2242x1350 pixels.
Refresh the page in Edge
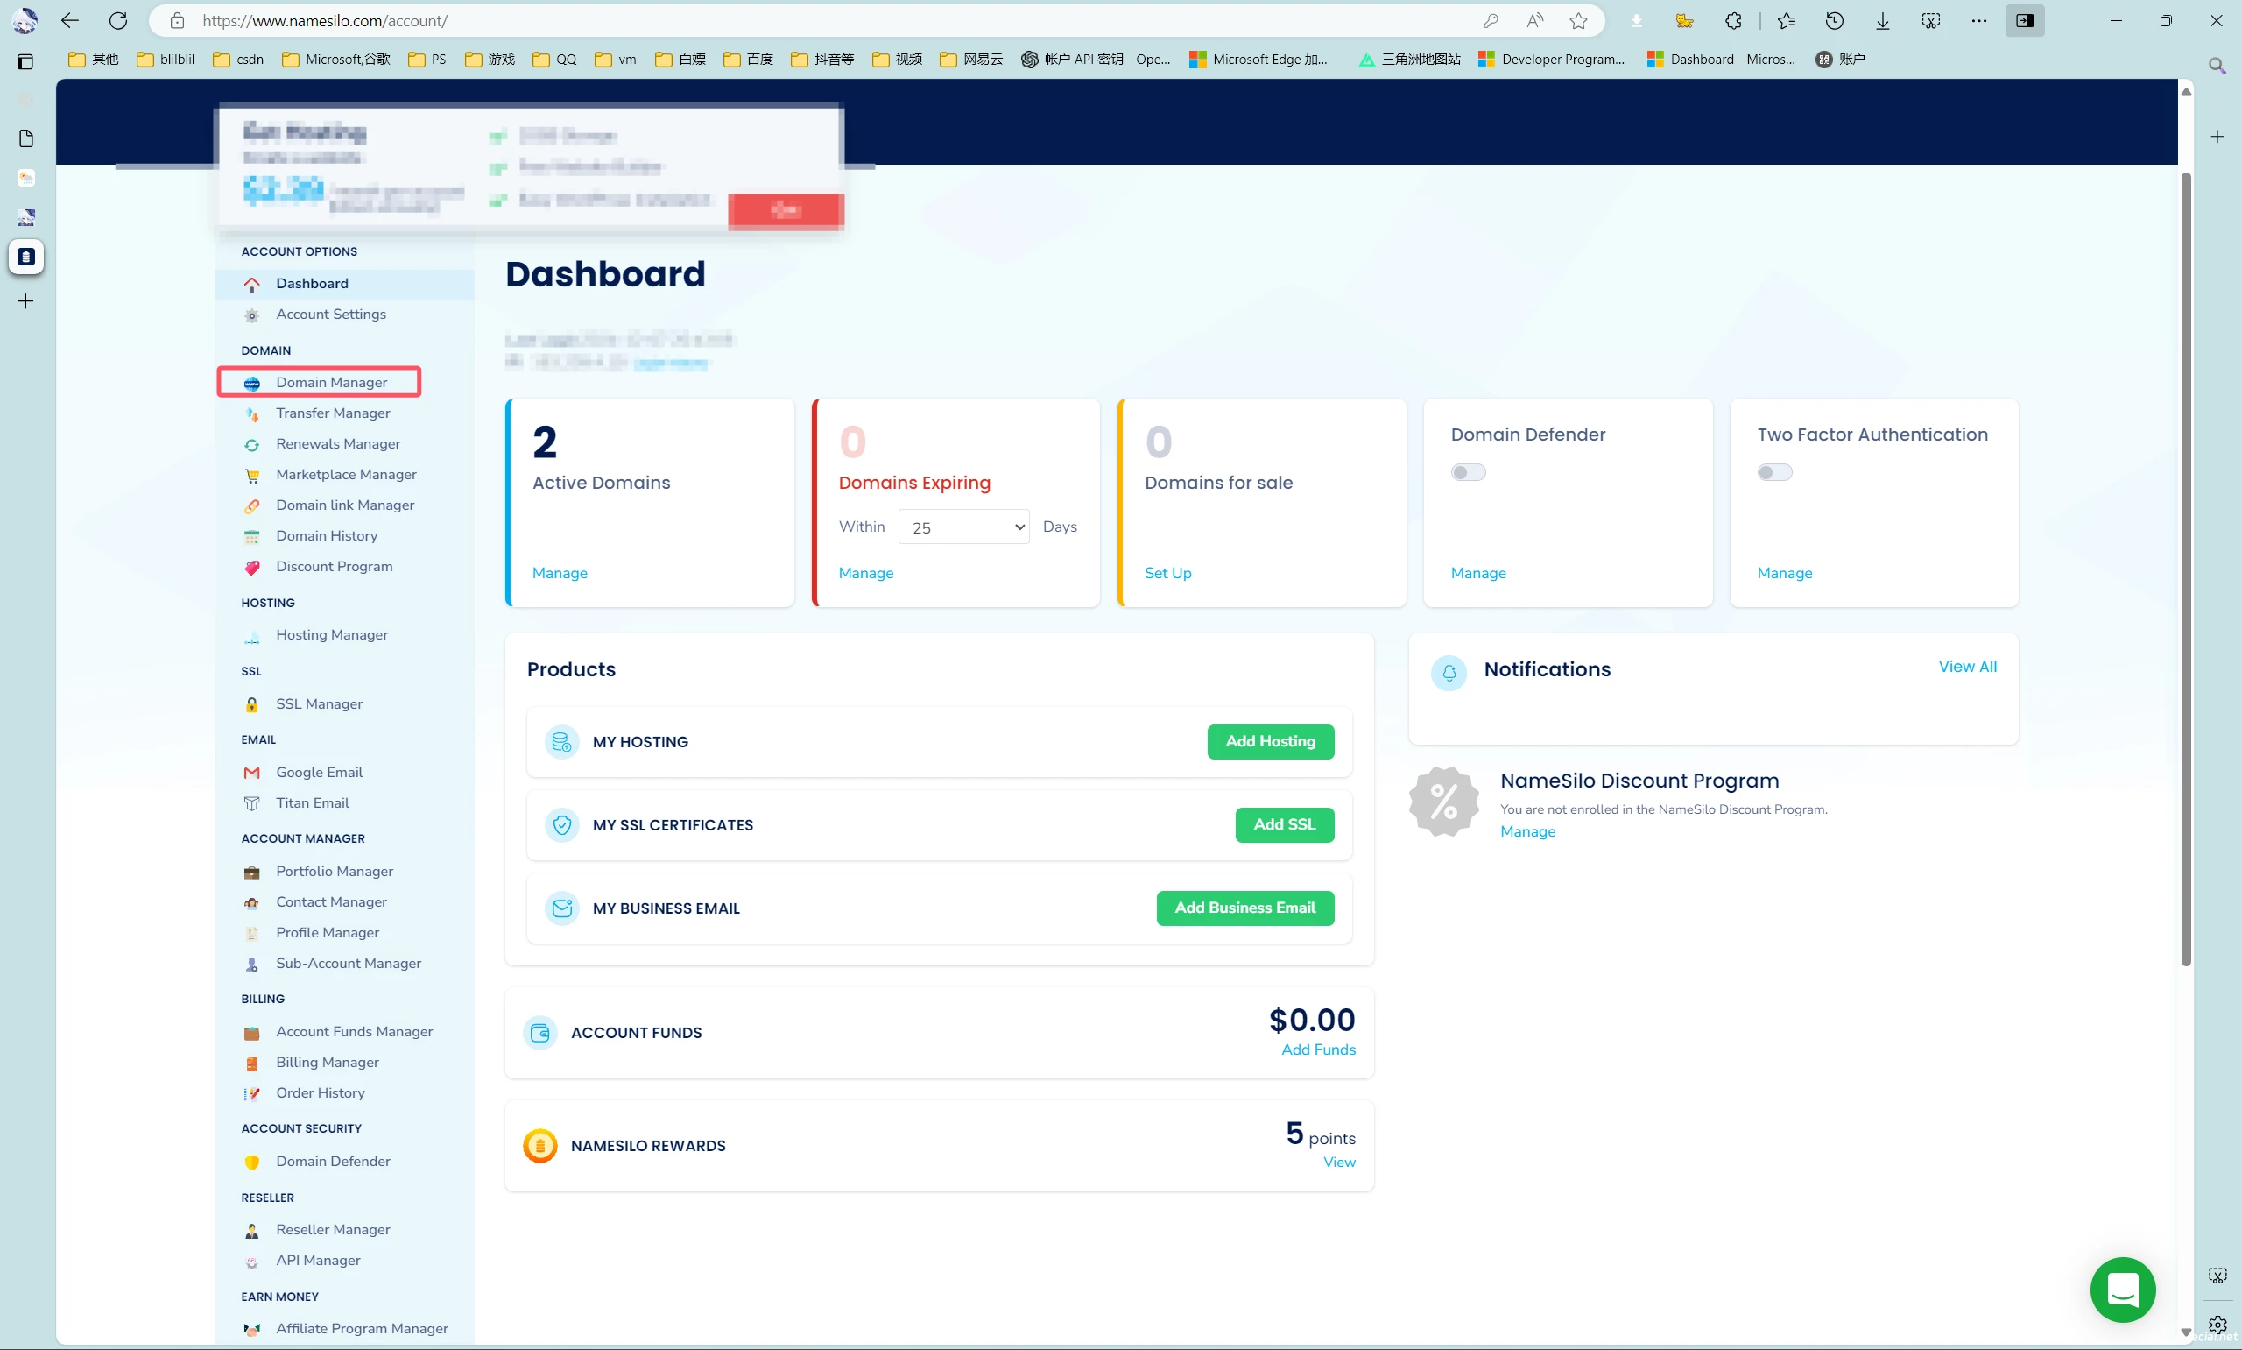(x=118, y=20)
